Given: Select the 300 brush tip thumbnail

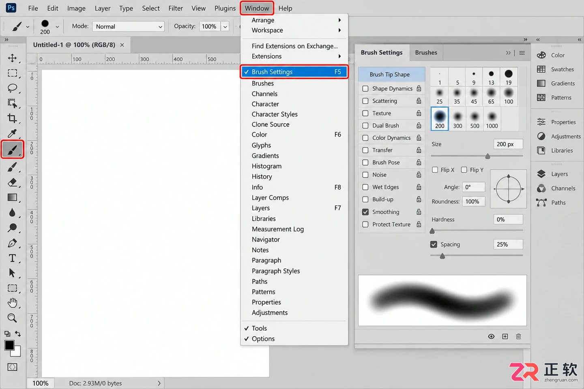Looking at the screenshot, I should (x=457, y=119).
